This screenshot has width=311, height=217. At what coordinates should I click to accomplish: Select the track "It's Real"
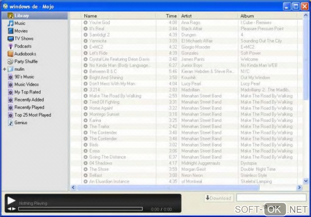coord(97,29)
